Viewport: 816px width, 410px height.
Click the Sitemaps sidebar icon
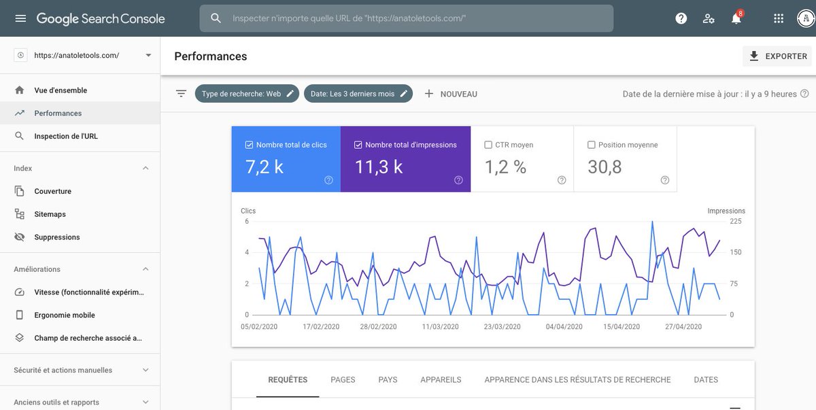point(20,213)
